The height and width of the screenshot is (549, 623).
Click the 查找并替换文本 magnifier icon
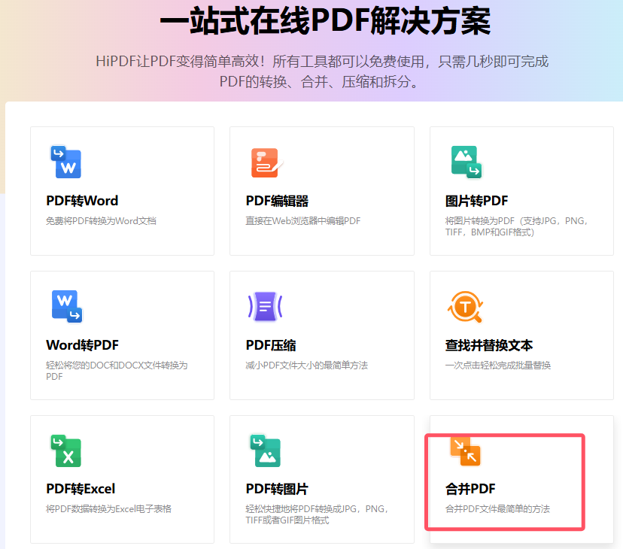tap(465, 306)
